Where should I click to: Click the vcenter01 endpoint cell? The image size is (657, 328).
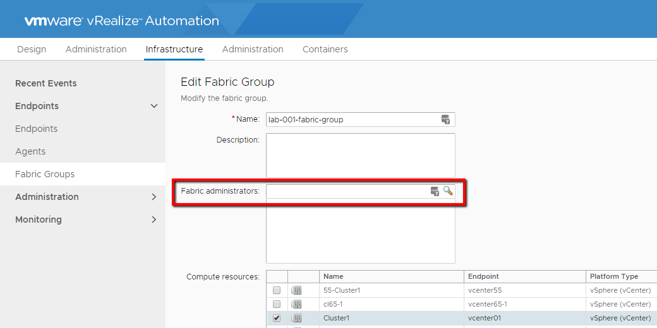pyautogui.click(x=524, y=319)
